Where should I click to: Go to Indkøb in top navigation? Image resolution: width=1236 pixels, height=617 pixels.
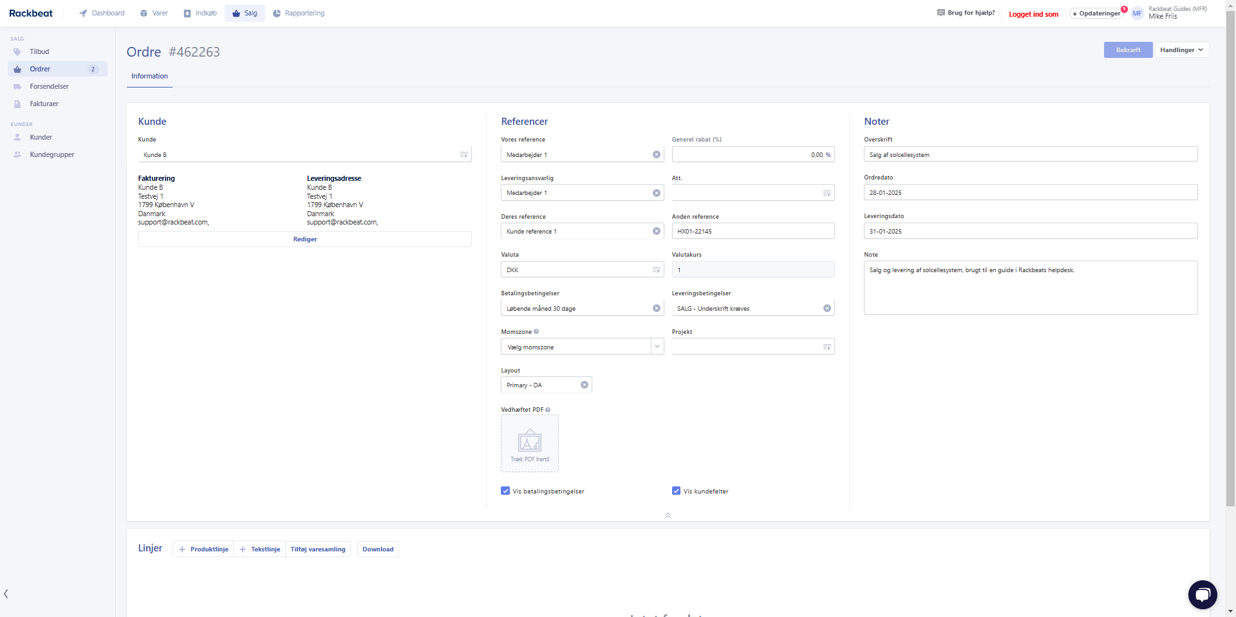click(200, 13)
